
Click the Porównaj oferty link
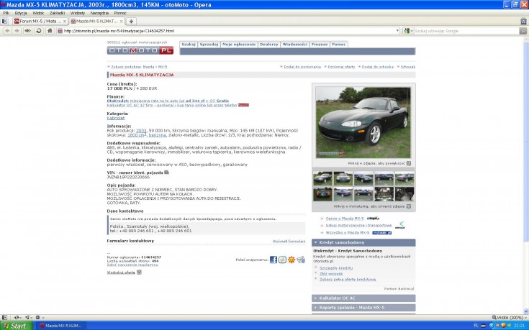tap(341, 67)
